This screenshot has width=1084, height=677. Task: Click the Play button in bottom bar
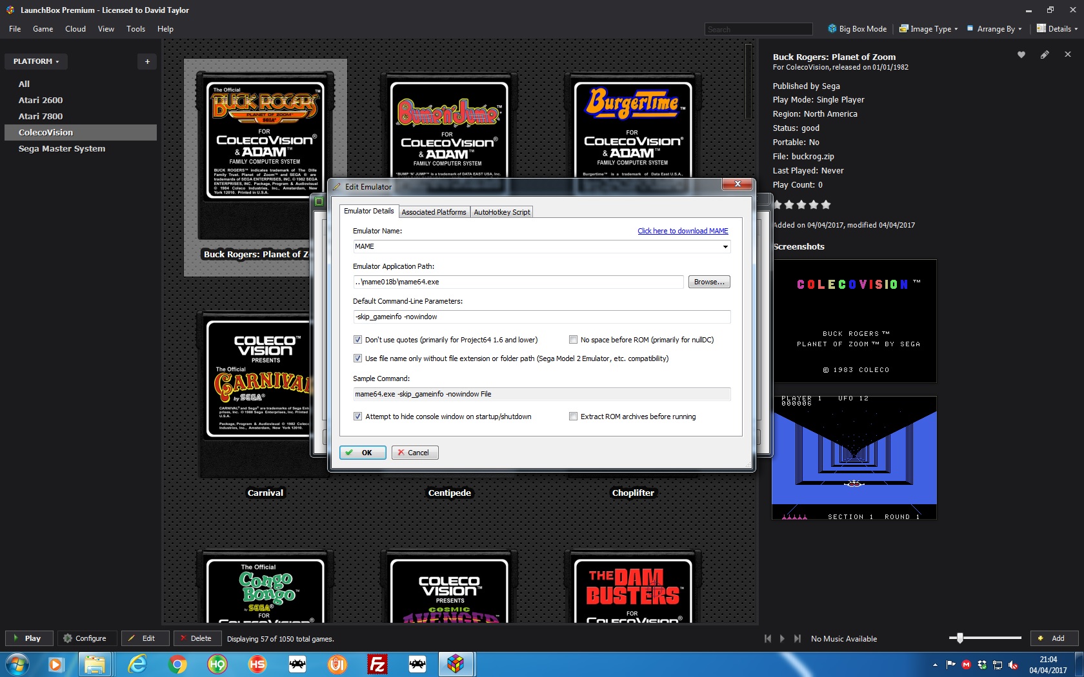pos(28,638)
